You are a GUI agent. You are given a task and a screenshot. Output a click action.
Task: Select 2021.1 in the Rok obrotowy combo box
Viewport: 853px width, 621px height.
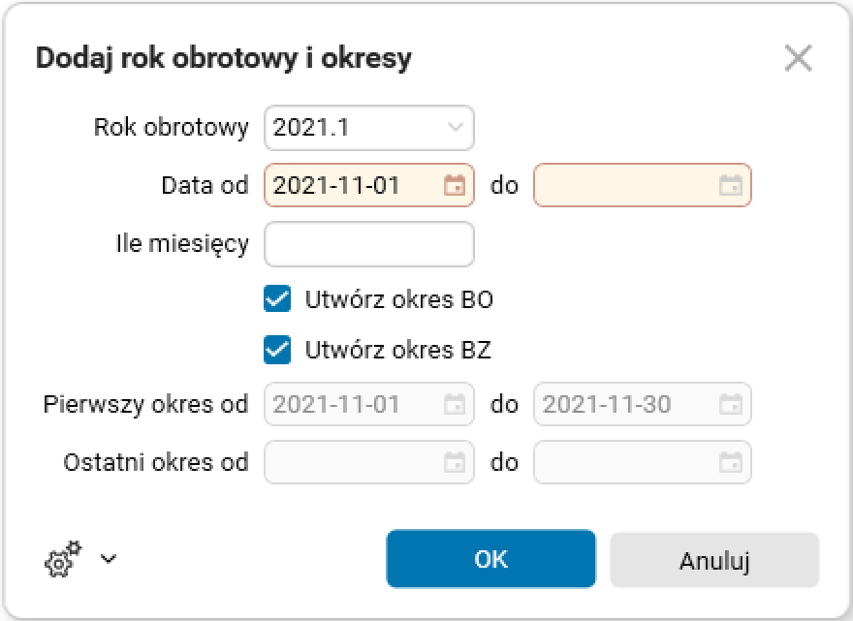[368, 127]
